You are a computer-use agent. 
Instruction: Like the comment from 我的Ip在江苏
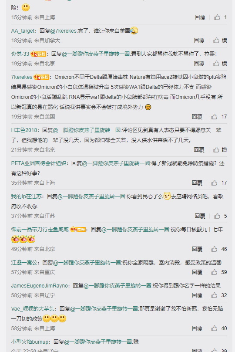[217, 216]
